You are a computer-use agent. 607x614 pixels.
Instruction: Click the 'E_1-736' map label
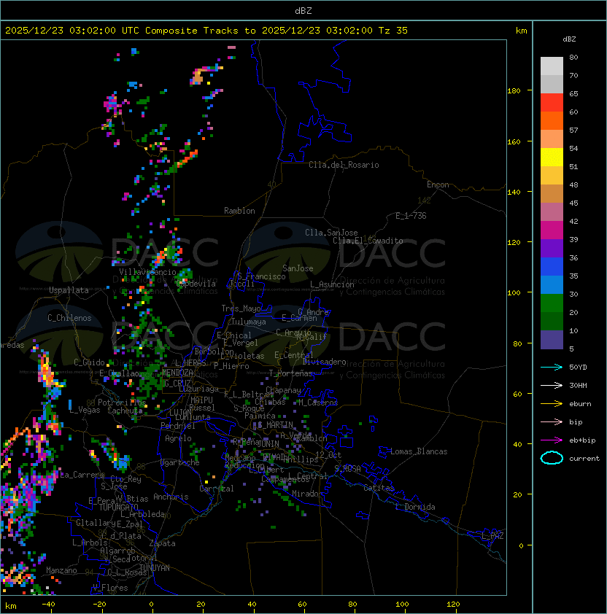[x=411, y=216]
